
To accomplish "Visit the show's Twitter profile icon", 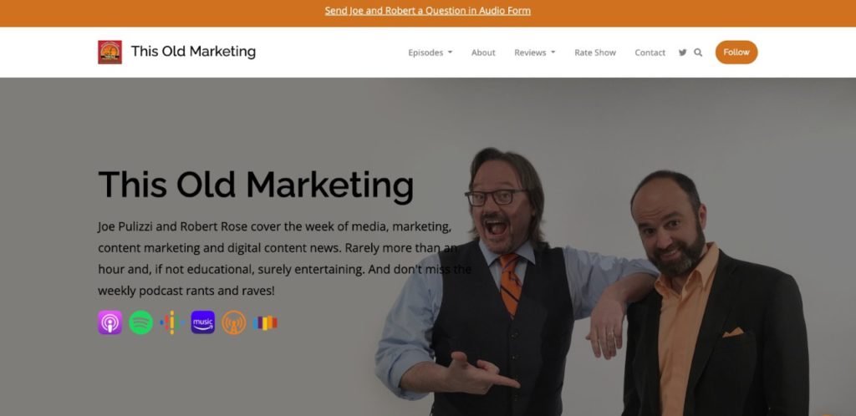I will point(682,53).
